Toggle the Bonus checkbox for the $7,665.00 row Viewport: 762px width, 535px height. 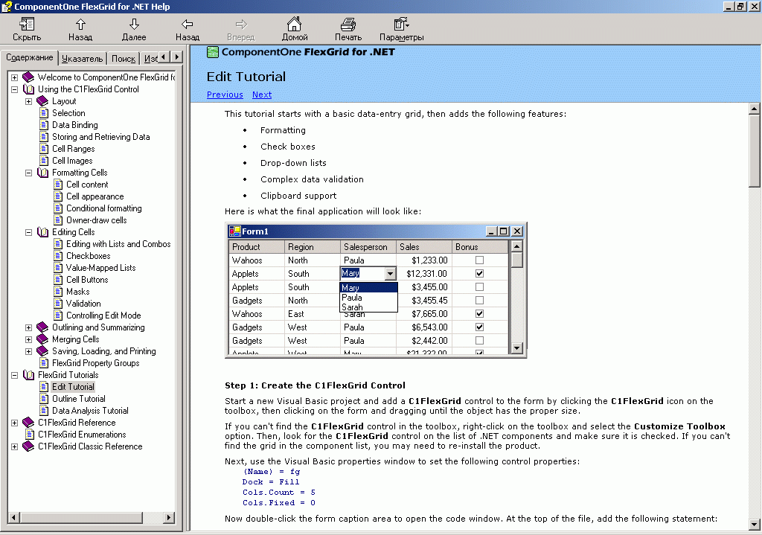(479, 314)
